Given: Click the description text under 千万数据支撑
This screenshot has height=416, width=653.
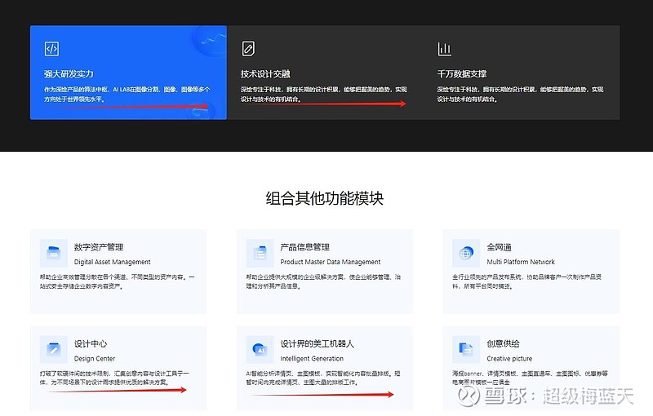Looking at the screenshot, I should [520, 95].
